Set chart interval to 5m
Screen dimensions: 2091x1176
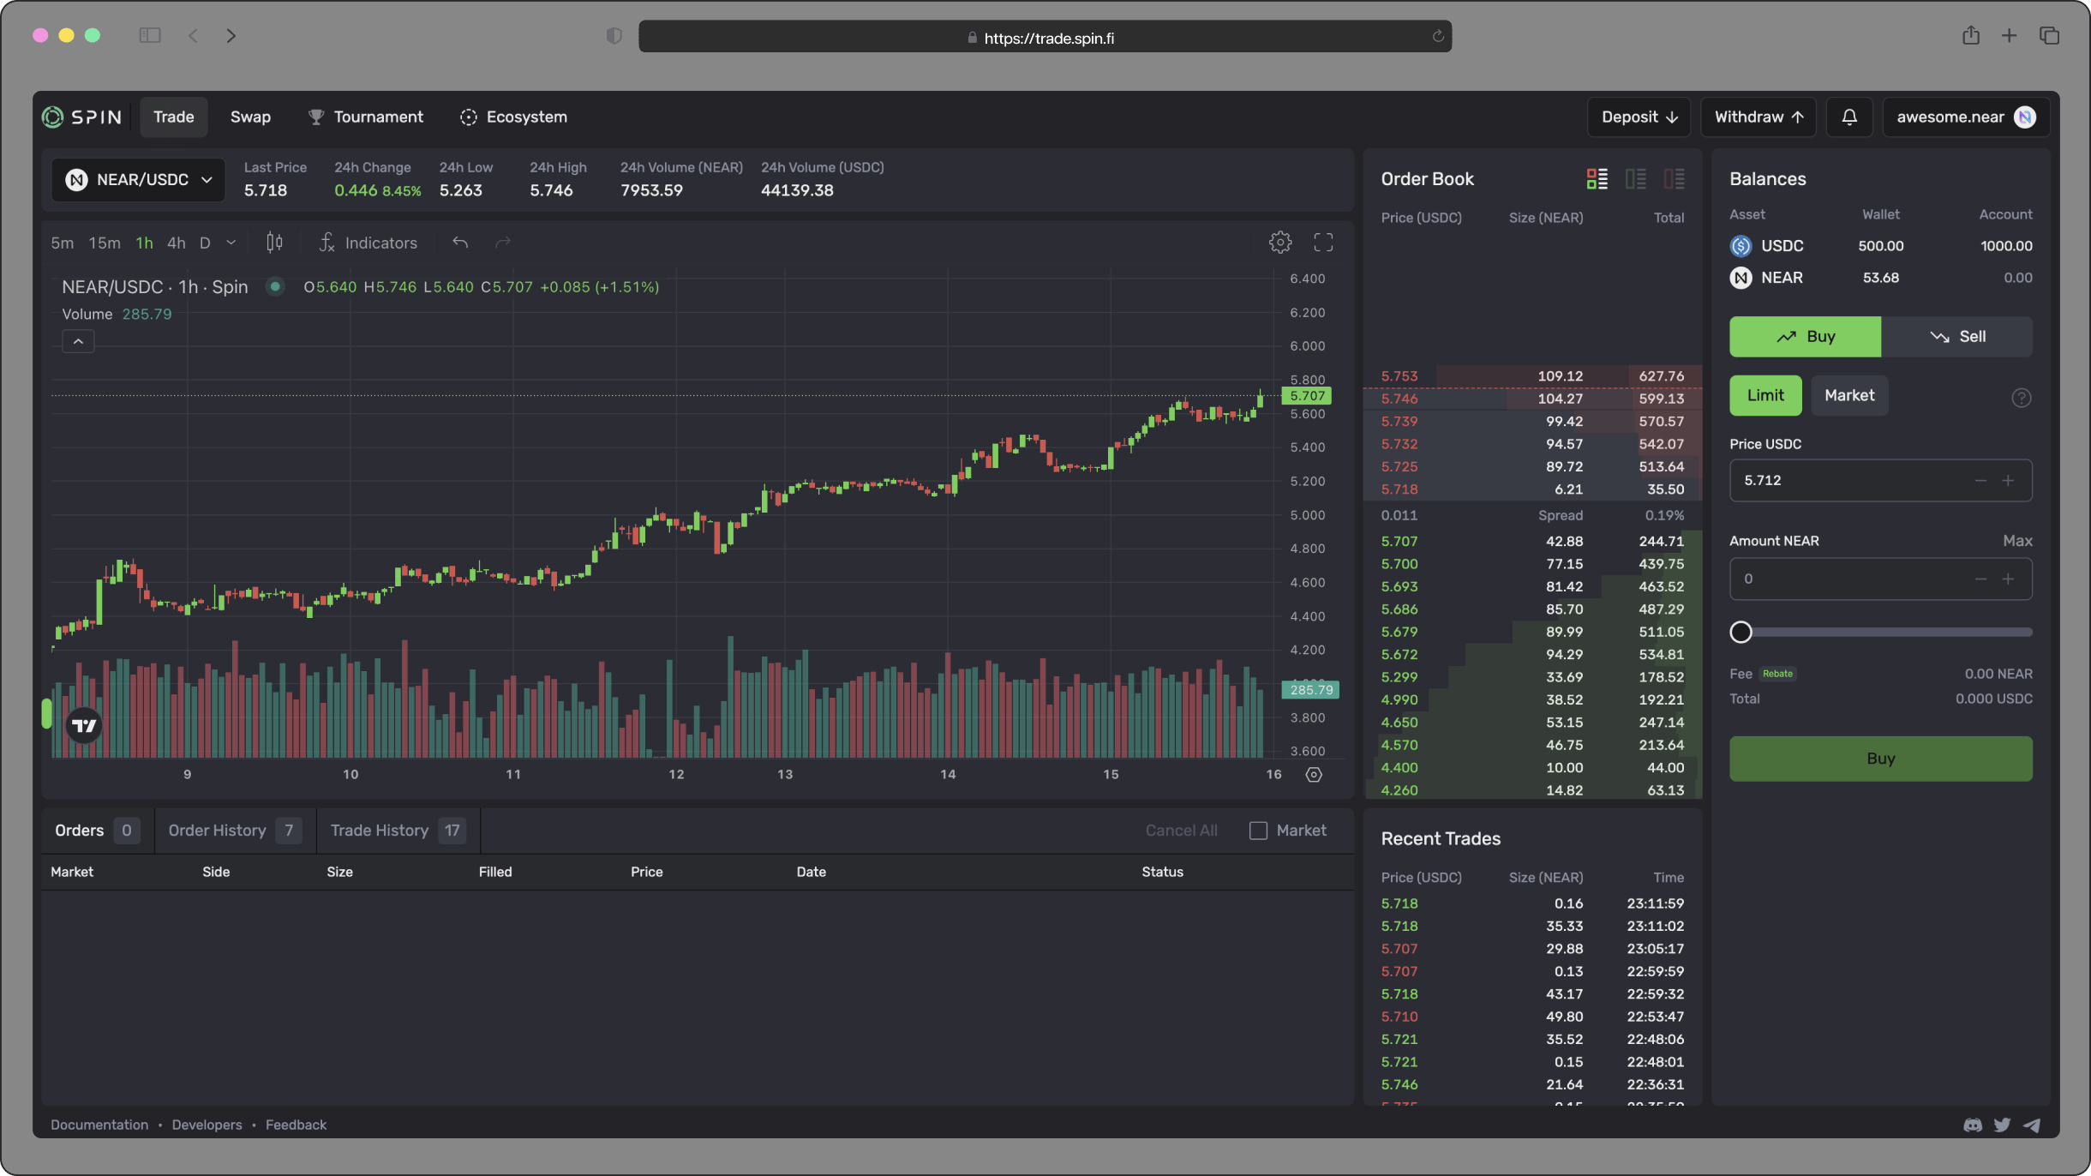click(62, 243)
